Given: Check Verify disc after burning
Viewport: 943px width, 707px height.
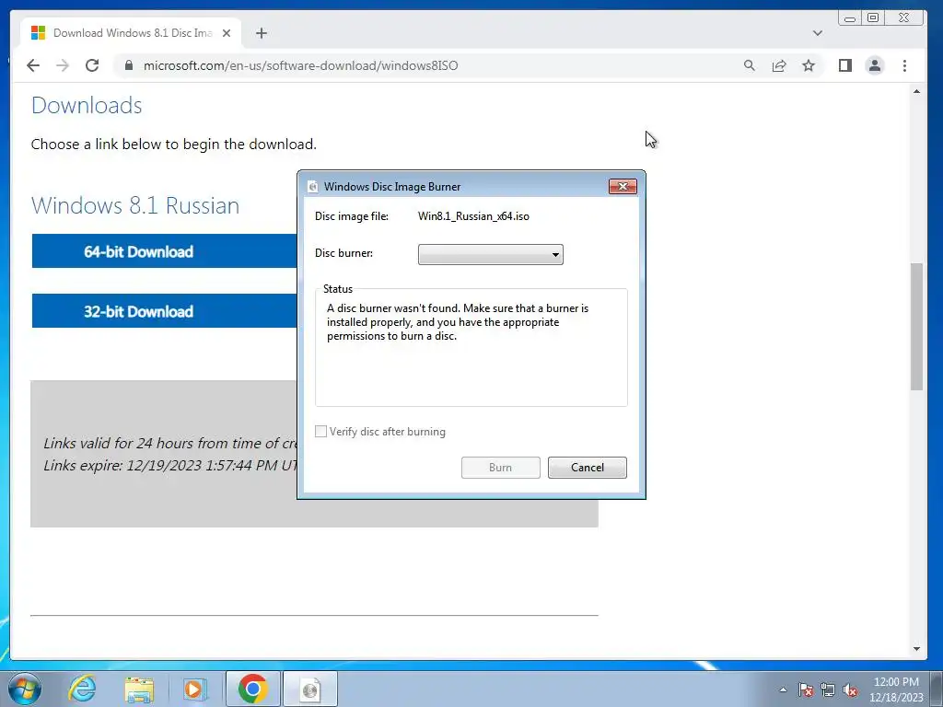Looking at the screenshot, I should tap(321, 432).
